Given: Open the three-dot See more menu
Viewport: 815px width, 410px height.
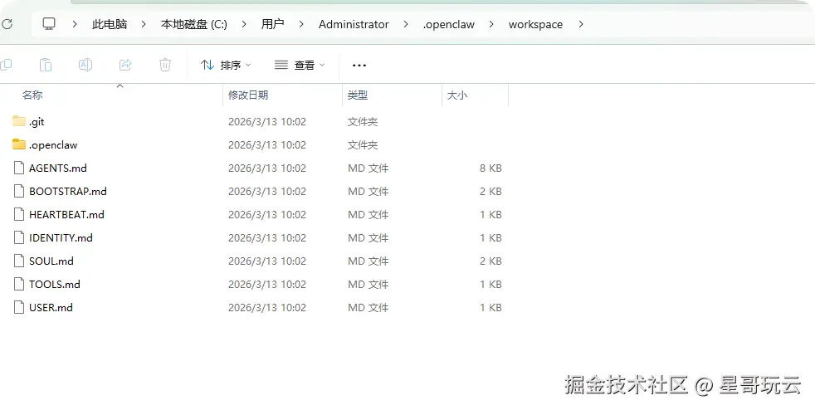Looking at the screenshot, I should pos(359,66).
